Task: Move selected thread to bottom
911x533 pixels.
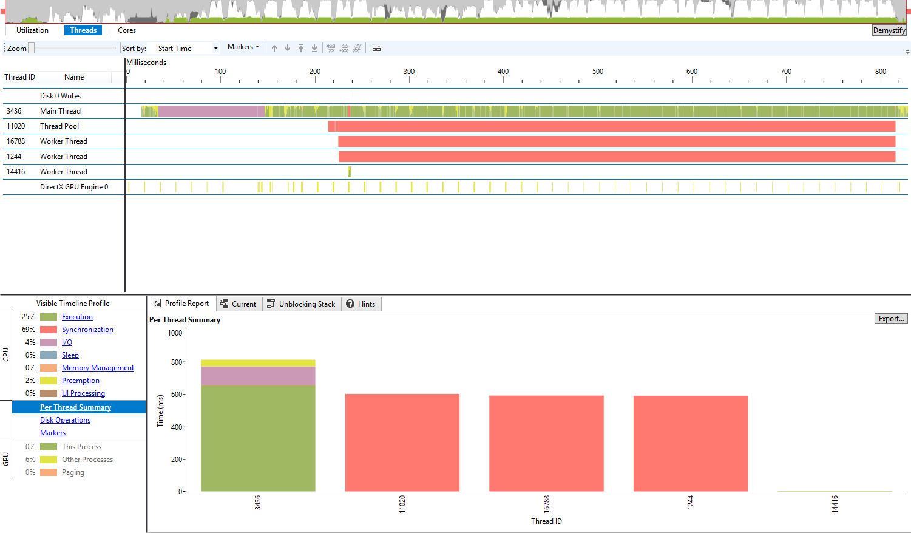Action: [x=314, y=48]
